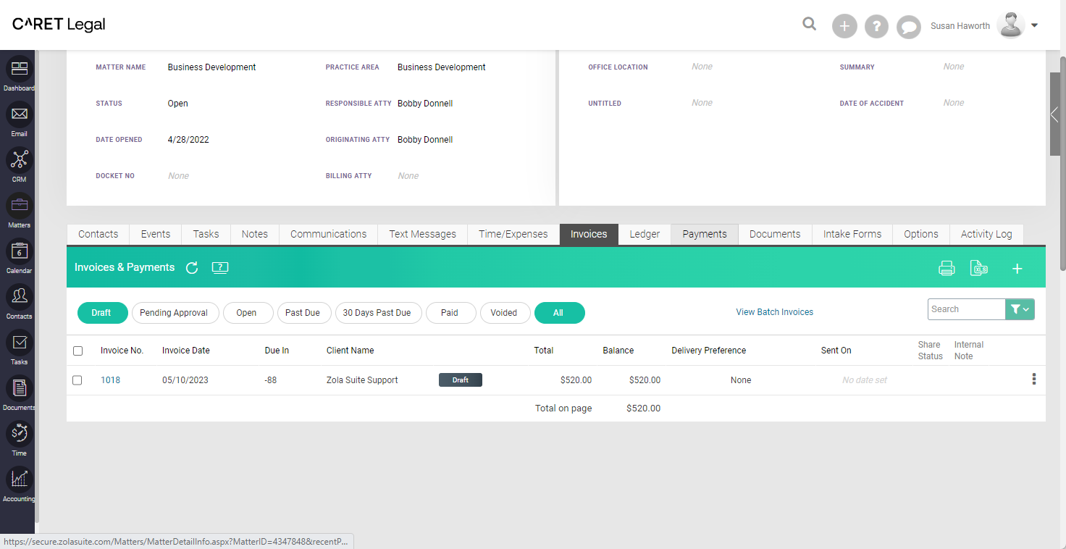Click the Responsible Atty value Bobby Donnell
Image resolution: width=1066 pixels, height=549 pixels.
click(x=425, y=104)
